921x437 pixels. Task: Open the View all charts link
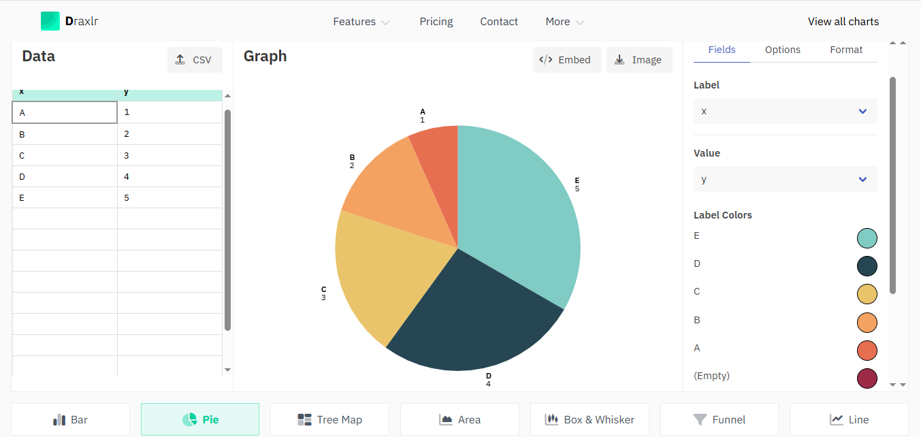(x=843, y=21)
